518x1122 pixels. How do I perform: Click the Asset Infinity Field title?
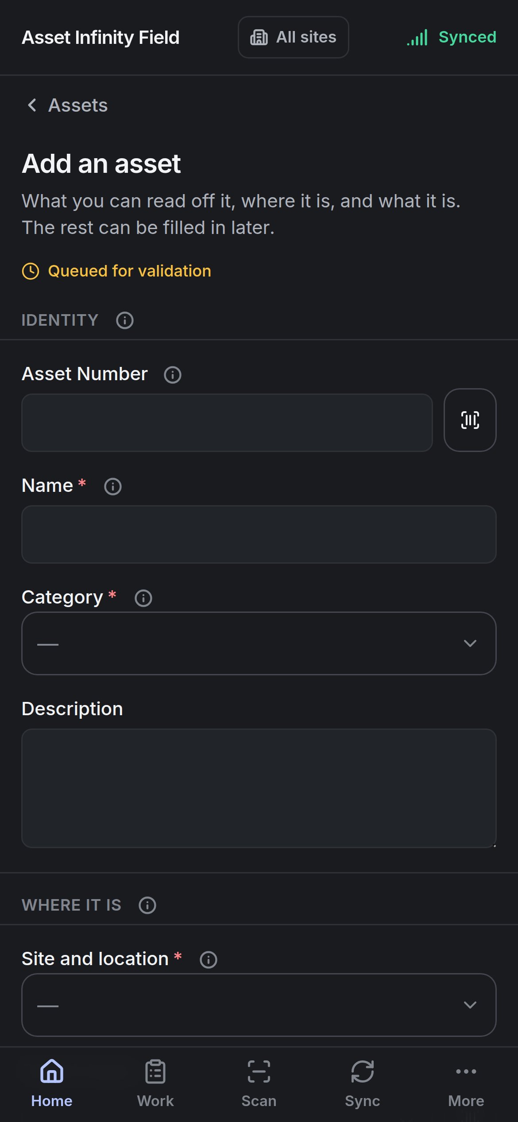point(101,37)
